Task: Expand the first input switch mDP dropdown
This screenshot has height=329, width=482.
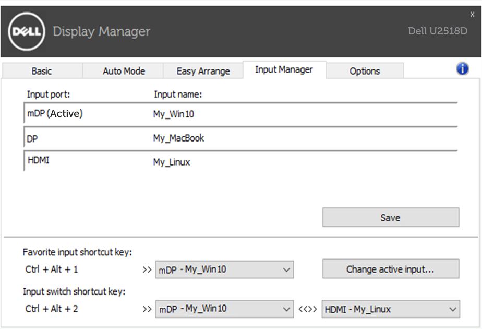Action: [x=224, y=309]
